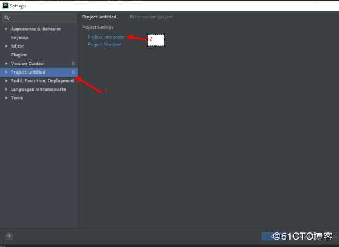Open the Project Structure link
This screenshot has width=339, height=247.
104,44
